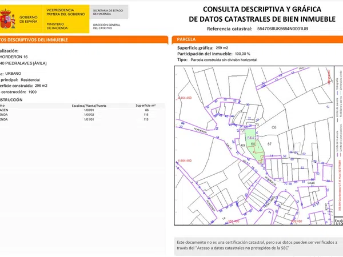
Task: Click "Participación del inmueble:" label
Action: 205,54
